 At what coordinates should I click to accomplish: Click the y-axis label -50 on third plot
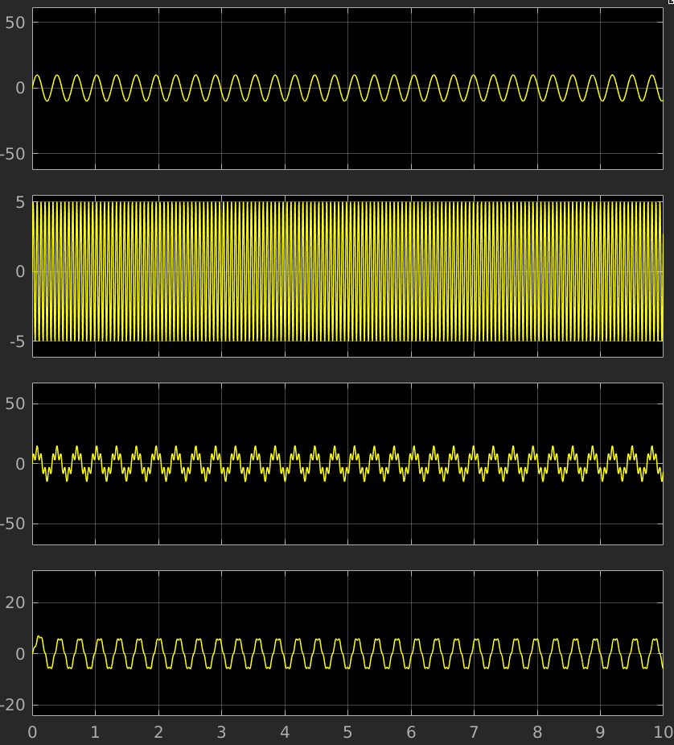(14, 524)
